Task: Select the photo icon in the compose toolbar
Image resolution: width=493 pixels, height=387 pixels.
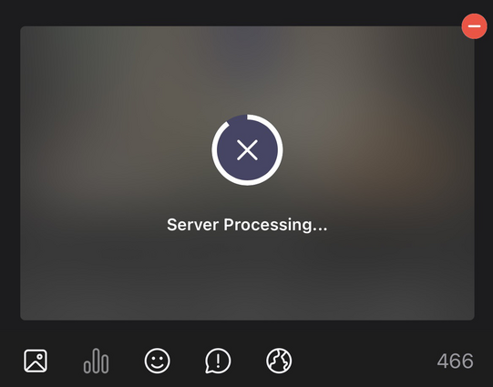Action: pos(36,361)
